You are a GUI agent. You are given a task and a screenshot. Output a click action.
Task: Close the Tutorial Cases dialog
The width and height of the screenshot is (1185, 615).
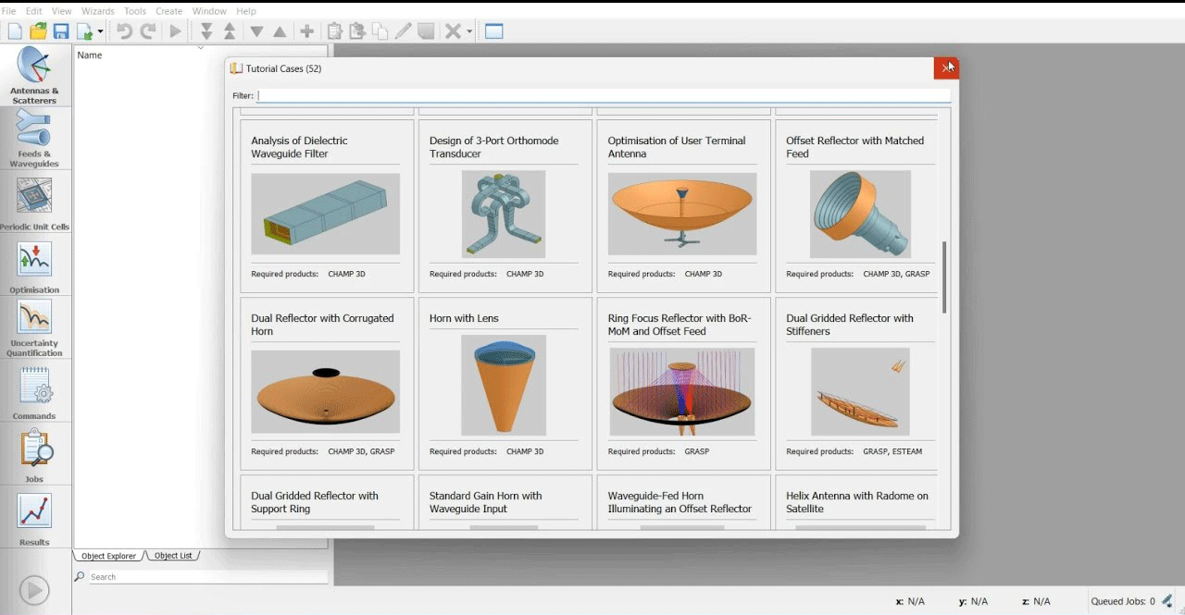946,68
